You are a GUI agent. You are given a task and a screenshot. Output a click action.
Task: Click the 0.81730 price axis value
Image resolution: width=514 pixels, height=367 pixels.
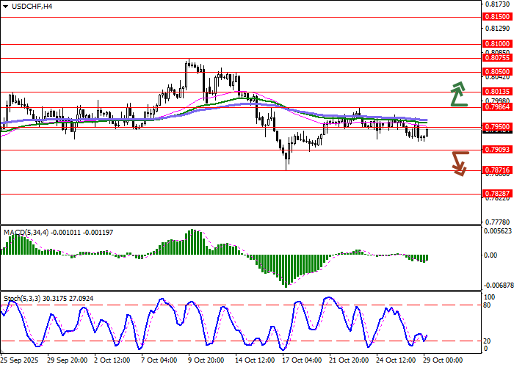pyautogui.click(x=498, y=4)
